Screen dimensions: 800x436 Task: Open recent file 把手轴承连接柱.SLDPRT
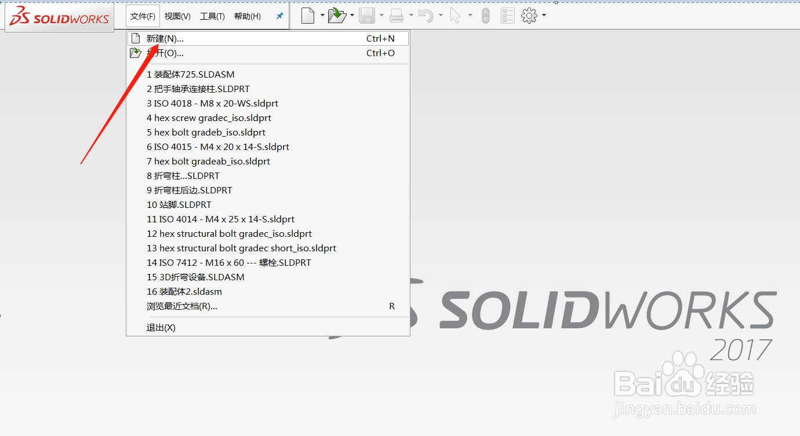(268, 89)
